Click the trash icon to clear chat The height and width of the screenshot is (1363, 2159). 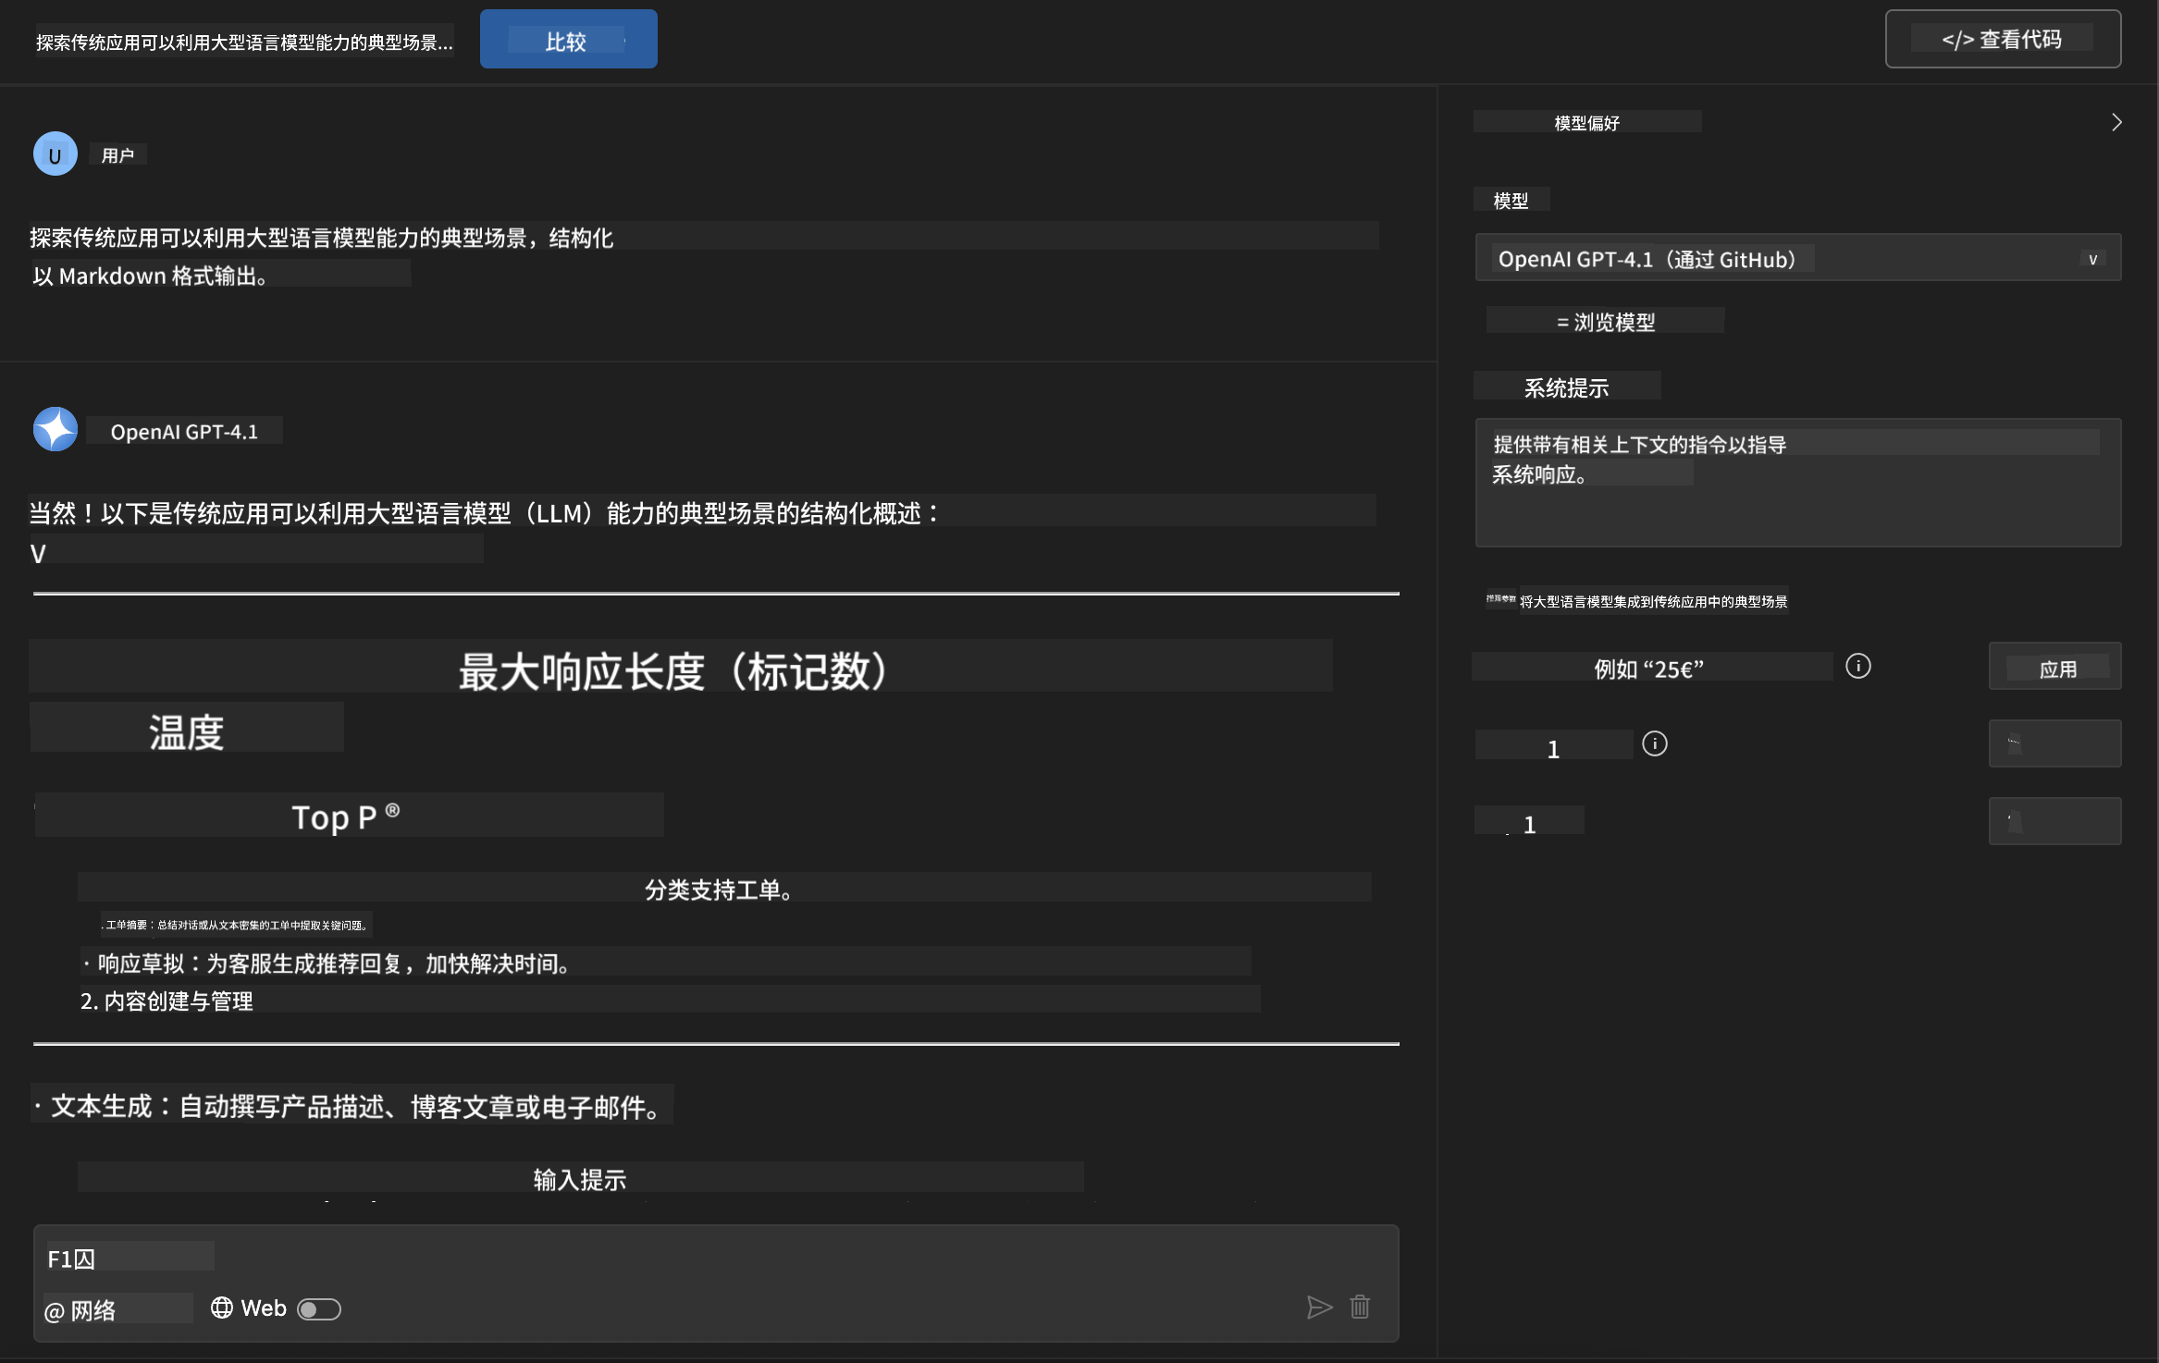pos(1360,1307)
